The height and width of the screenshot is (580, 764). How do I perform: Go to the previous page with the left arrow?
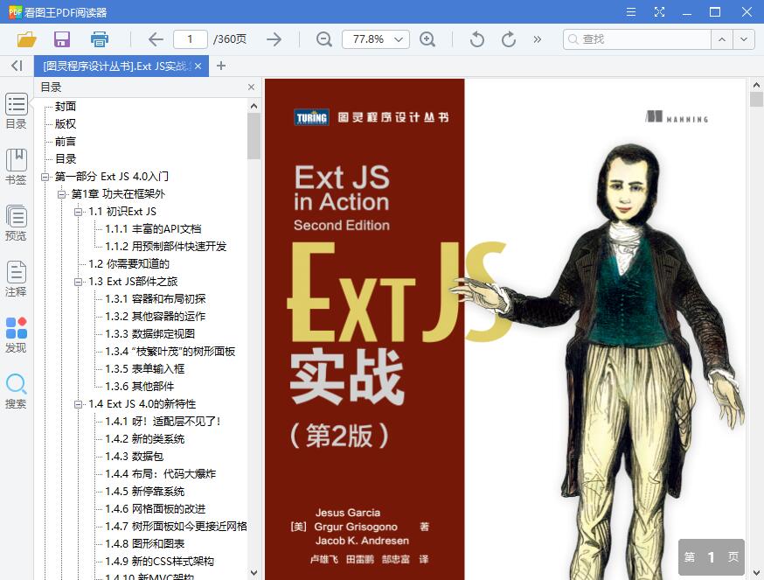(156, 39)
